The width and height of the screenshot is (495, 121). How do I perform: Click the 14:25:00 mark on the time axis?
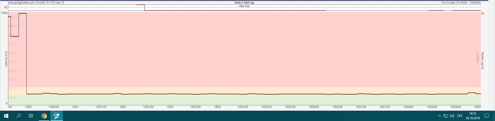click(x=266, y=107)
